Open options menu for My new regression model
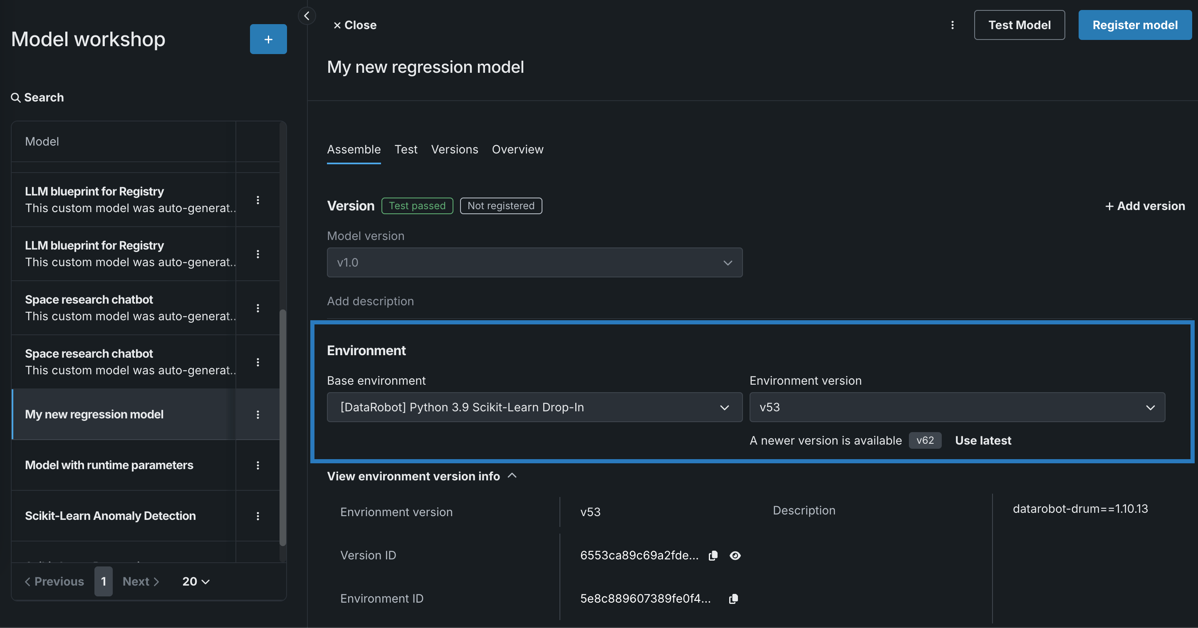1198x628 pixels. (x=257, y=414)
